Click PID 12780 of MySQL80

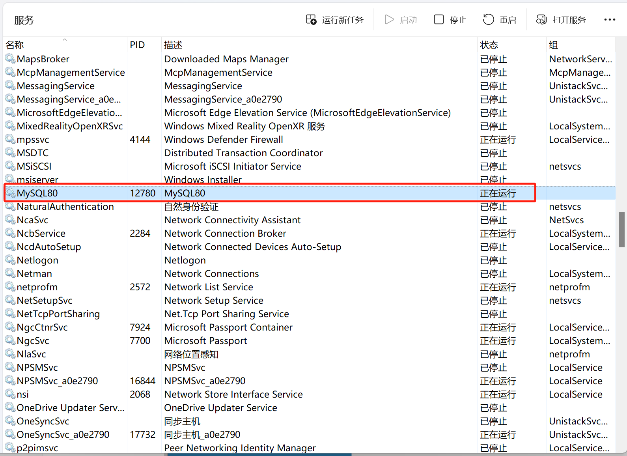click(143, 193)
